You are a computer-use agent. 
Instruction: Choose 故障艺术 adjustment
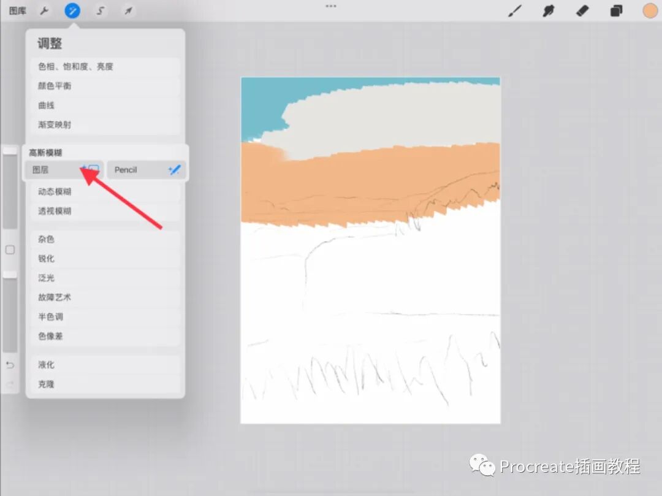(x=105, y=297)
